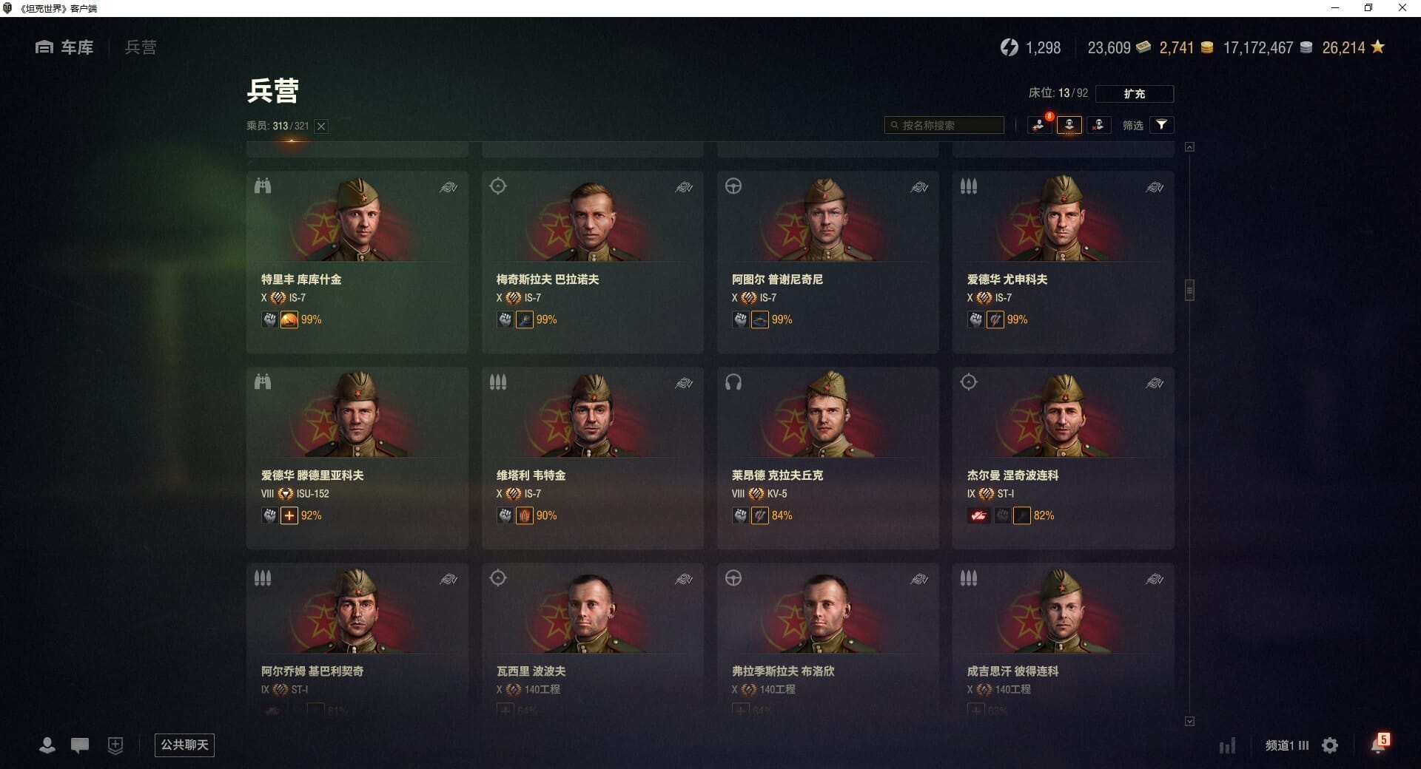Image resolution: width=1421 pixels, height=769 pixels.
Task: Select the barracks crew members filter toggle
Action: coord(1069,125)
